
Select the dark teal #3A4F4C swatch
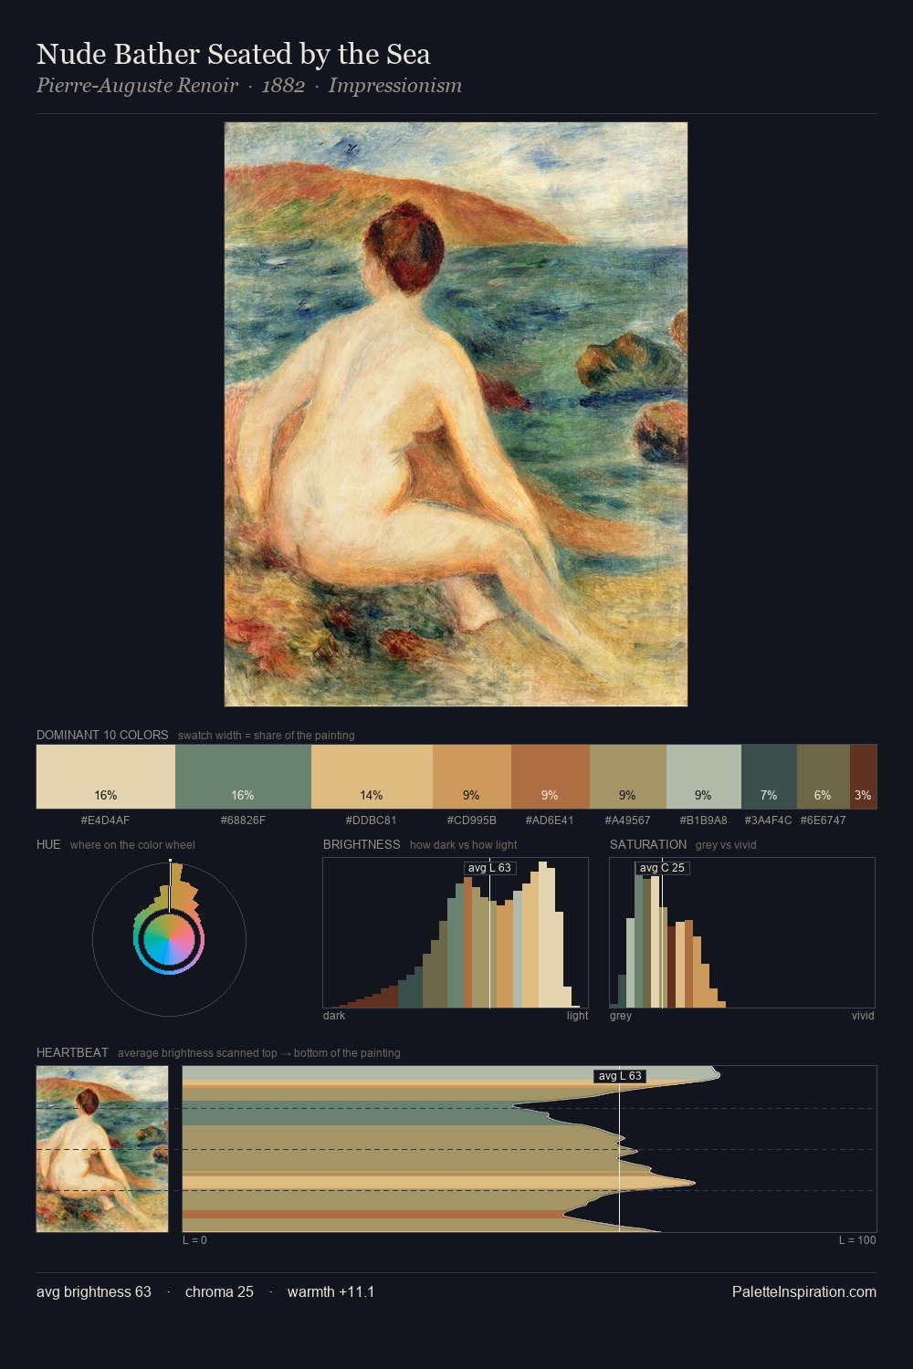tap(769, 777)
